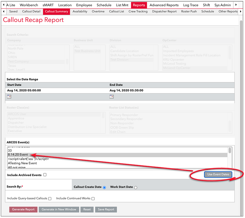Select the 8.14.20 Event in ARCOS Events

tap(117, 155)
